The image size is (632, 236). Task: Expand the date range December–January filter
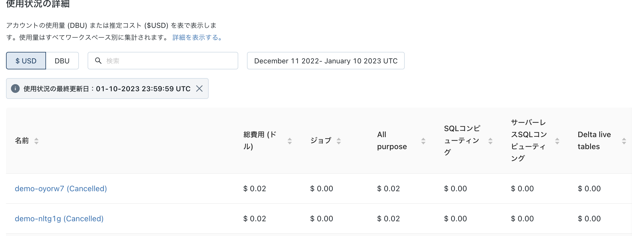[x=326, y=61]
